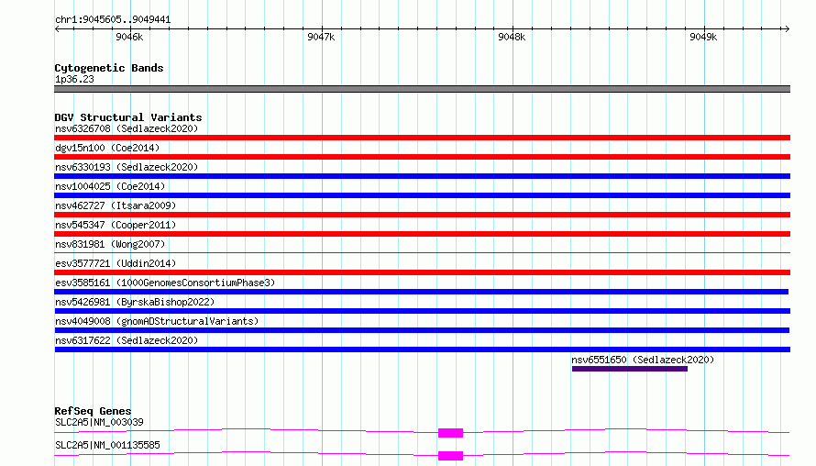The height and width of the screenshot is (466, 816).
Task: Click the Cytogenetic Bands track title
Action: tap(109, 68)
